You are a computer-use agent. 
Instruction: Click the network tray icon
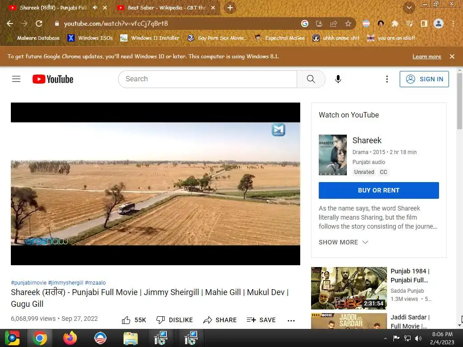coord(407,338)
